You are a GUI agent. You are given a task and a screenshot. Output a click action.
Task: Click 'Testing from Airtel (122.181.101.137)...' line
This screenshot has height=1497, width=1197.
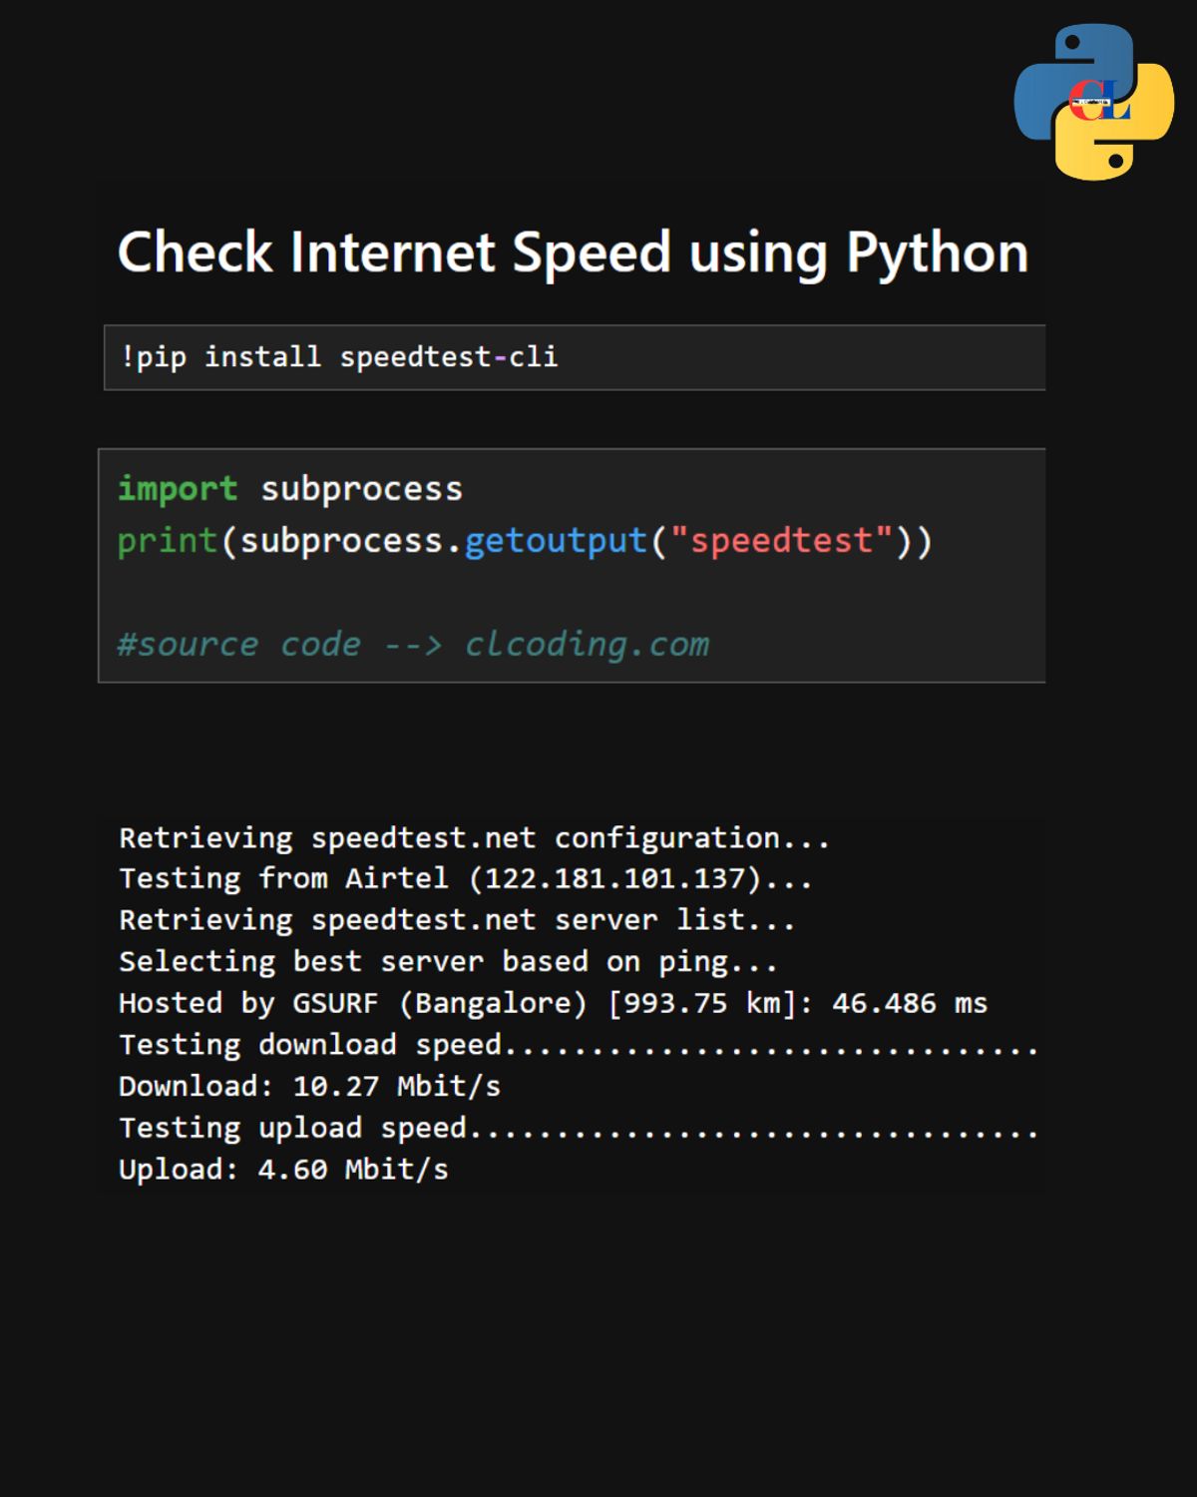coord(466,879)
